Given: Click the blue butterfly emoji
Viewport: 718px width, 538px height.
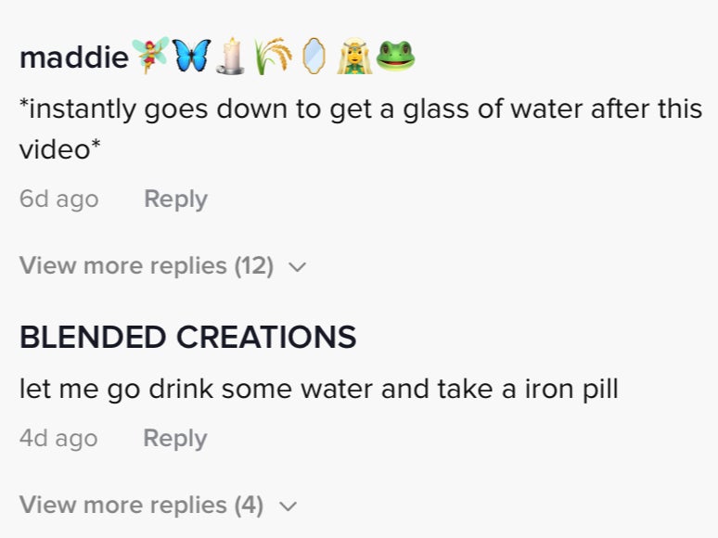Looking at the screenshot, I should [191, 56].
